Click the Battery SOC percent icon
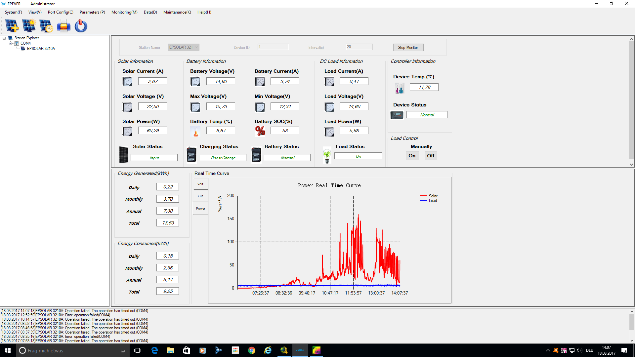 (260, 131)
